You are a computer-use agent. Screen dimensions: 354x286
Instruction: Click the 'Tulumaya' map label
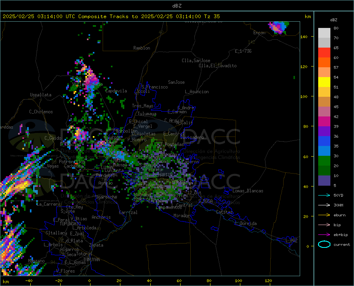click(147, 114)
